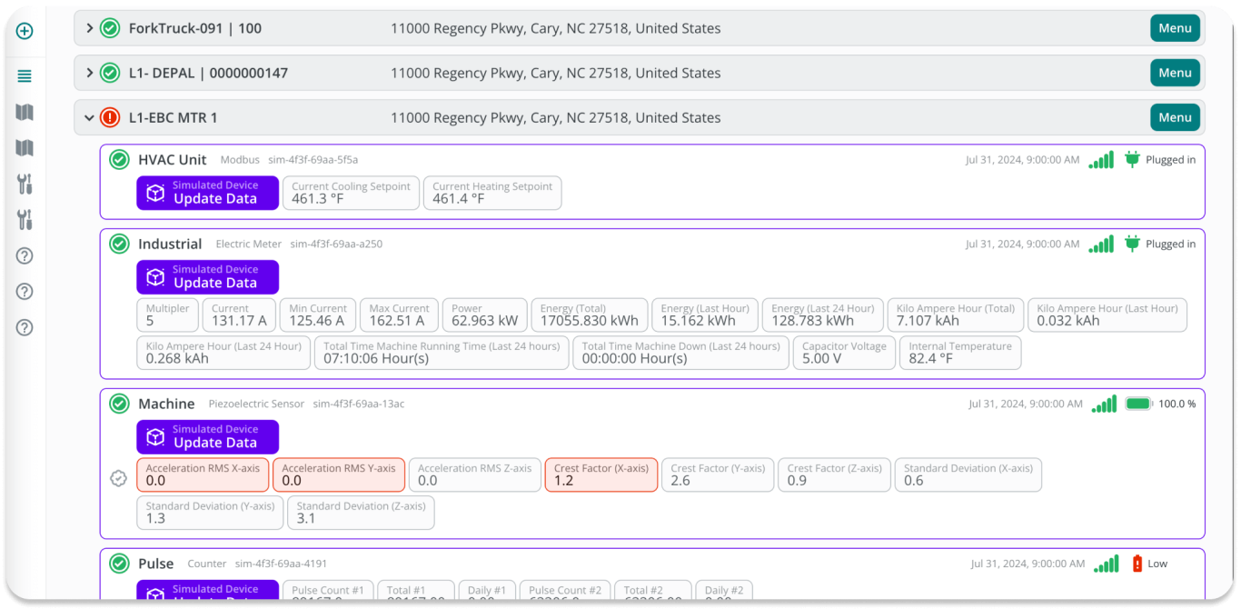Expand the L1- DEPAL row
Image resolution: width=1241 pixels, height=609 pixels.
tap(89, 73)
